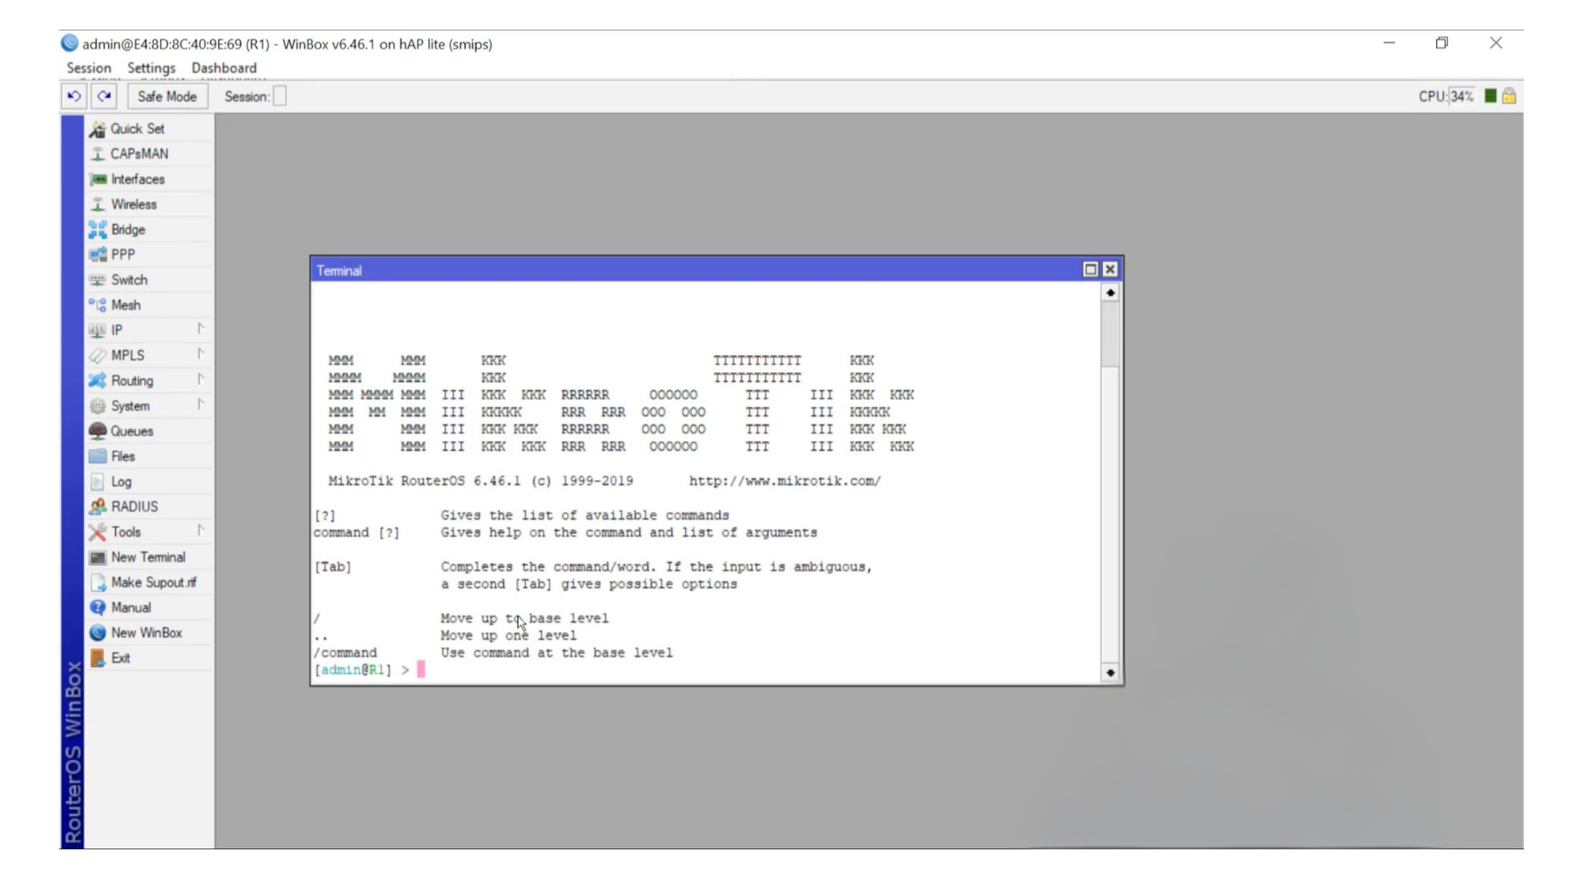The width and height of the screenshot is (1583, 879).
Task: Toggle Safe Mode
Action: 167,97
